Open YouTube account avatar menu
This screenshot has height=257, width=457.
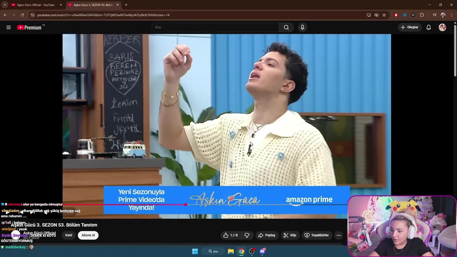point(442,27)
